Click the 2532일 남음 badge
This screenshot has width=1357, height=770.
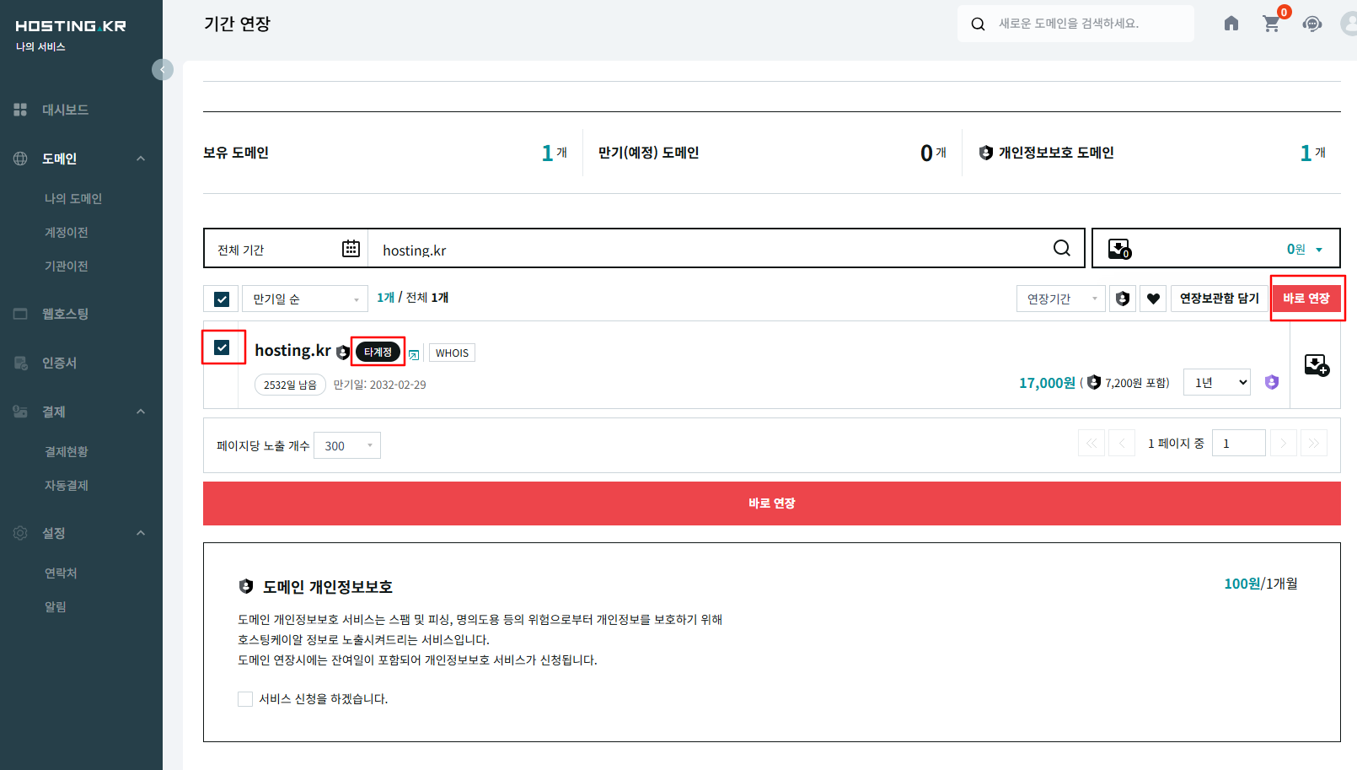point(290,385)
